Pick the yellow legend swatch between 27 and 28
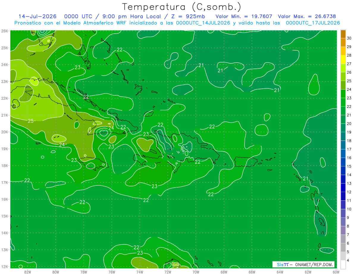The image size is (357, 276). click(343, 60)
